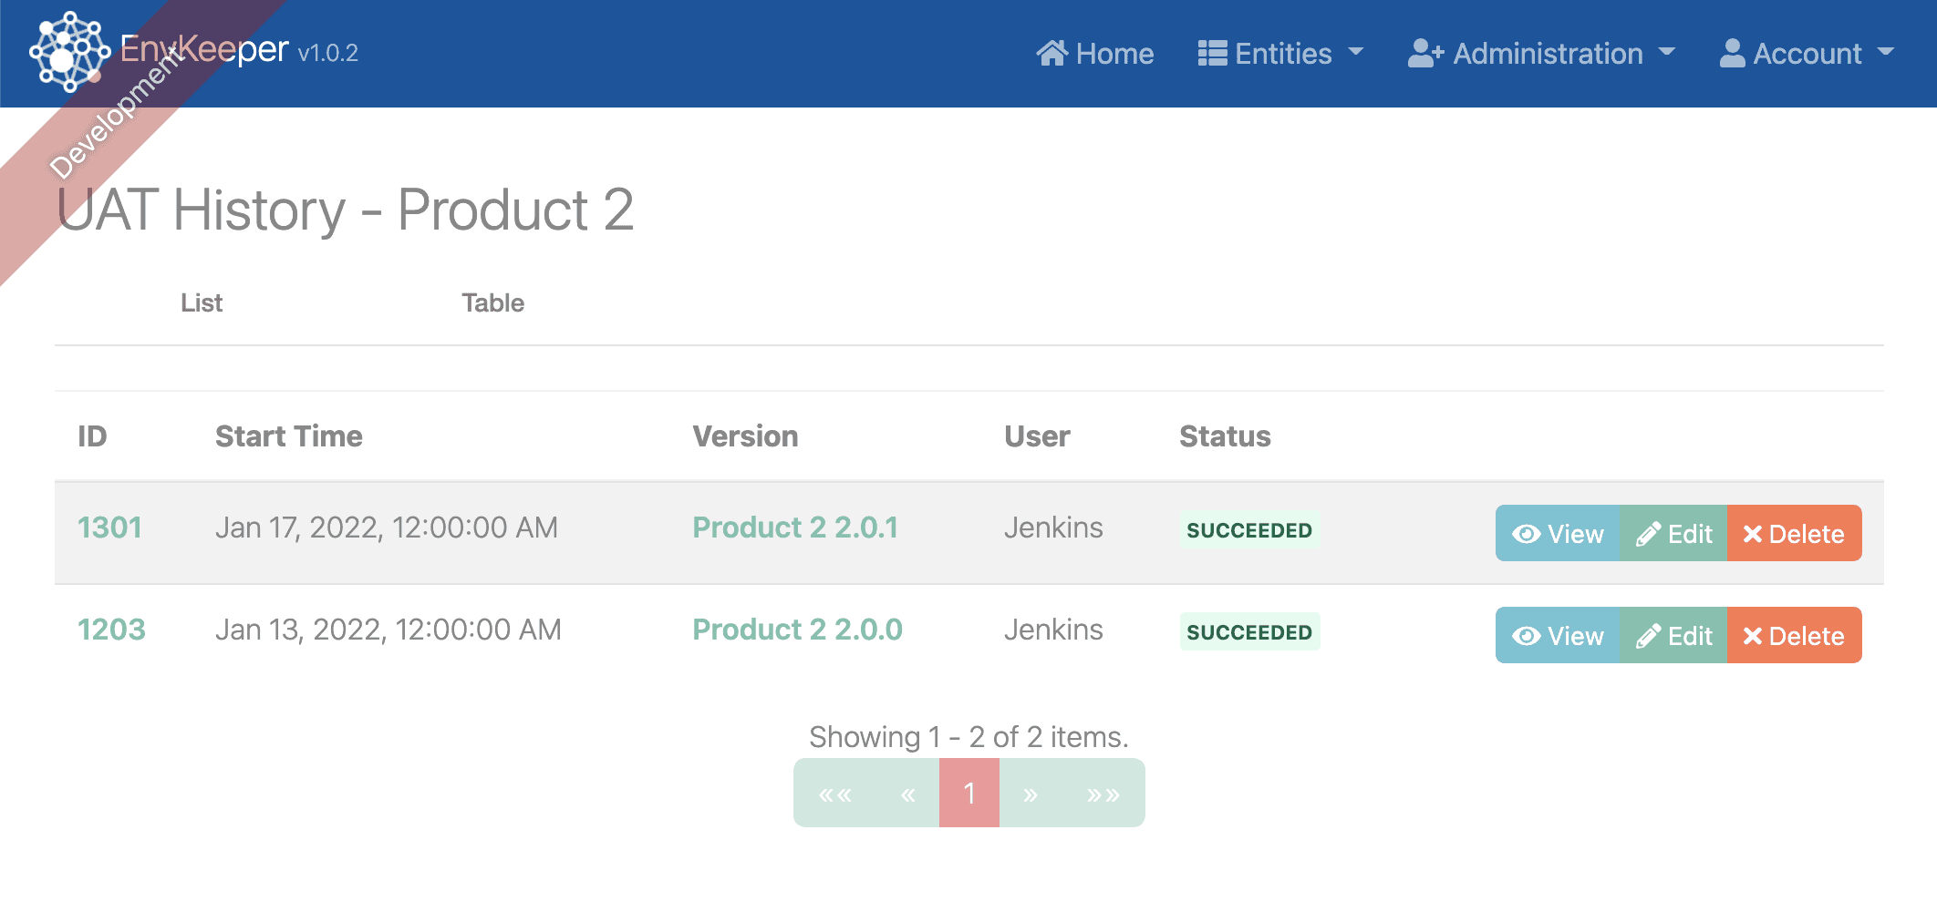View the 1203 deployment entry
This screenshot has height=922, width=1937.
[1558, 635]
